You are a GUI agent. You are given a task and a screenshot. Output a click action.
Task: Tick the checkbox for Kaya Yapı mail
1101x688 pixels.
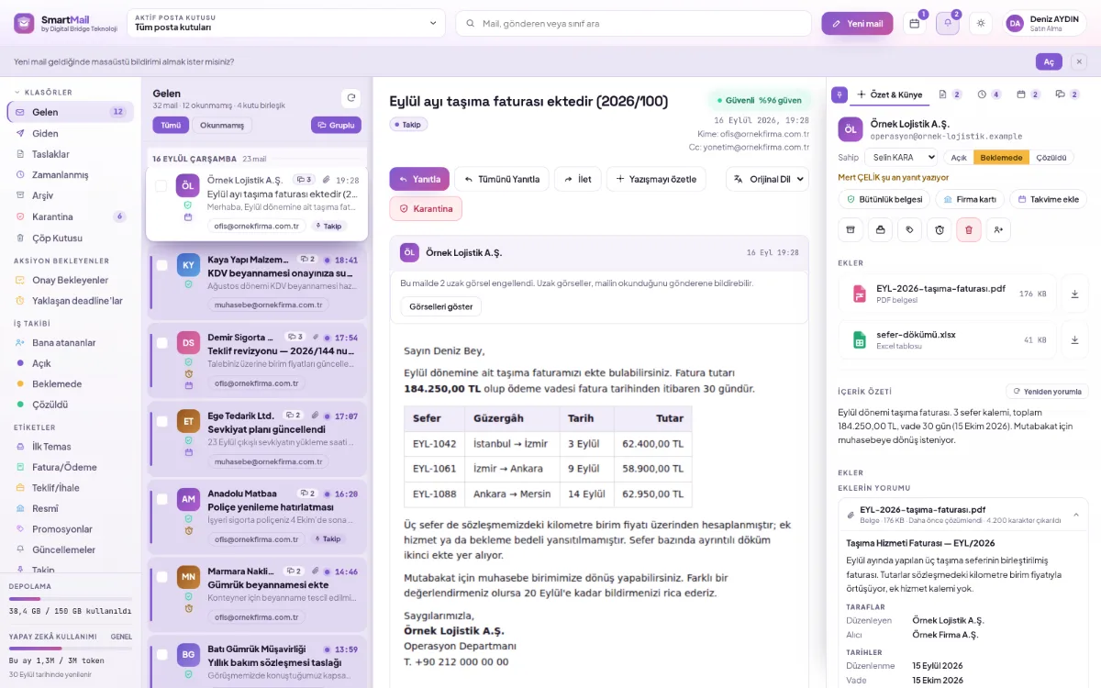point(162,265)
